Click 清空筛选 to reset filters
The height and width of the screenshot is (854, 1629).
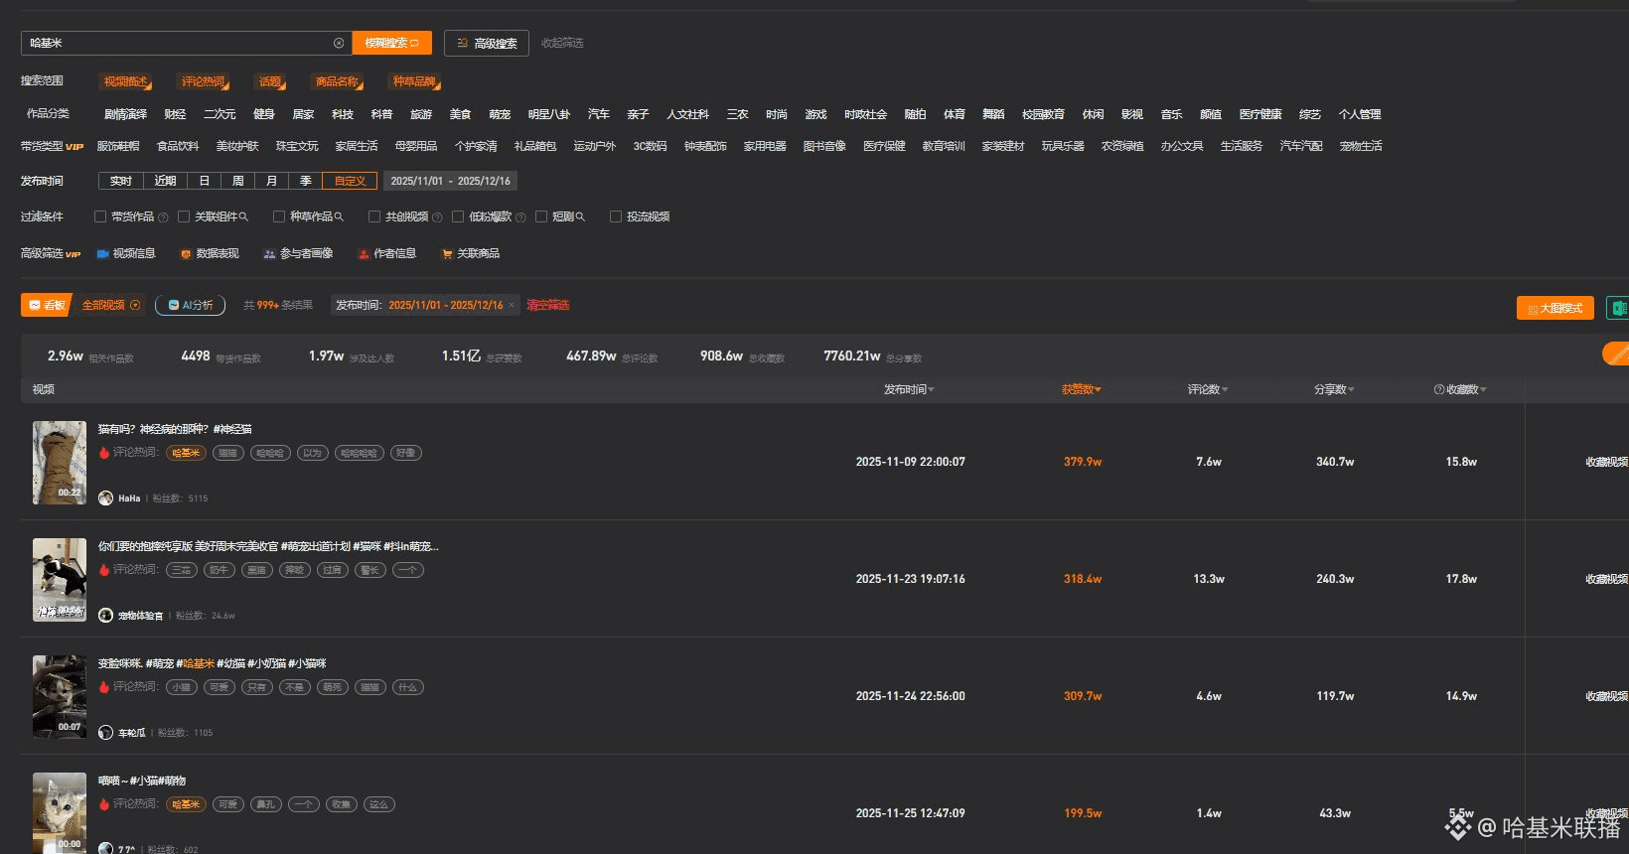click(548, 305)
